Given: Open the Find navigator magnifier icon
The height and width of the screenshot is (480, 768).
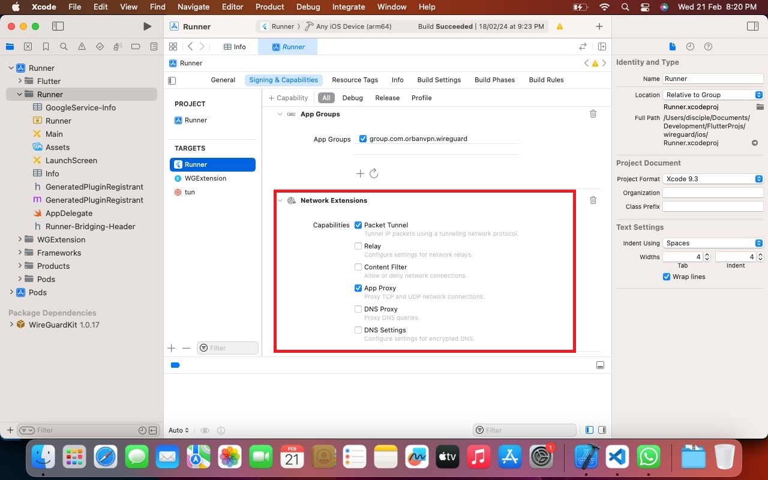Looking at the screenshot, I should click(x=64, y=47).
